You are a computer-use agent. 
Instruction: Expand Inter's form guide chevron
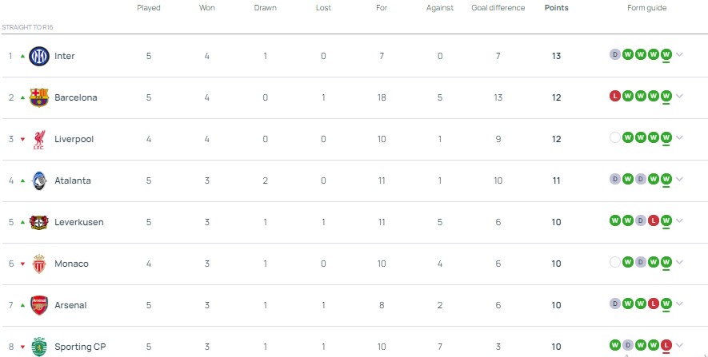(679, 55)
